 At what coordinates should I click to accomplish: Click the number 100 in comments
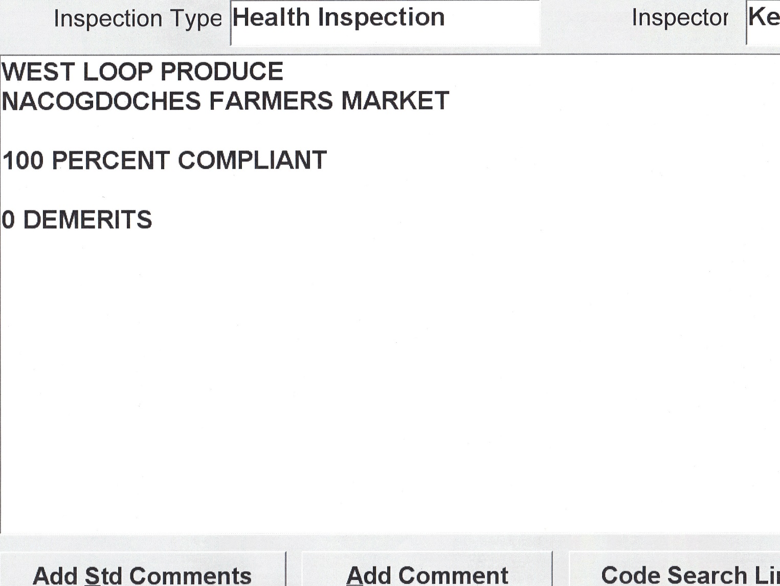click(x=23, y=160)
